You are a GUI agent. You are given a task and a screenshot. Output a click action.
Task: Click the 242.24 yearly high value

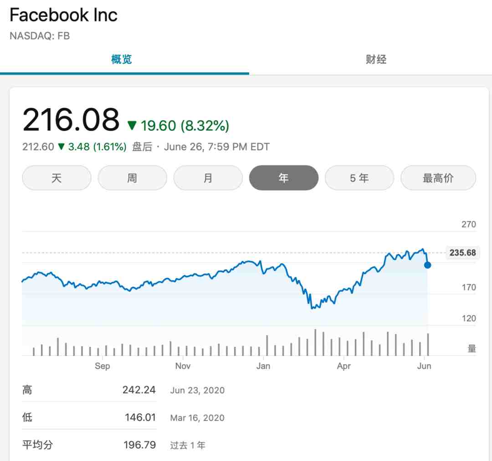(139, 390)
